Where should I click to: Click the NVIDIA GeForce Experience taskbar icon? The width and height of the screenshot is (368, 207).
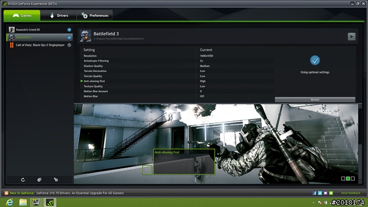[x=50, y=202]
